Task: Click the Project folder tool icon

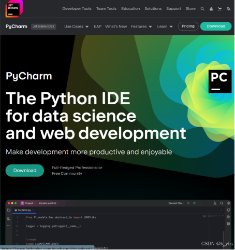Action: pyautogui.click(x=9, y=210)
